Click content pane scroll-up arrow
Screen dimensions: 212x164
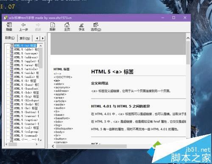tap(188, 38)
